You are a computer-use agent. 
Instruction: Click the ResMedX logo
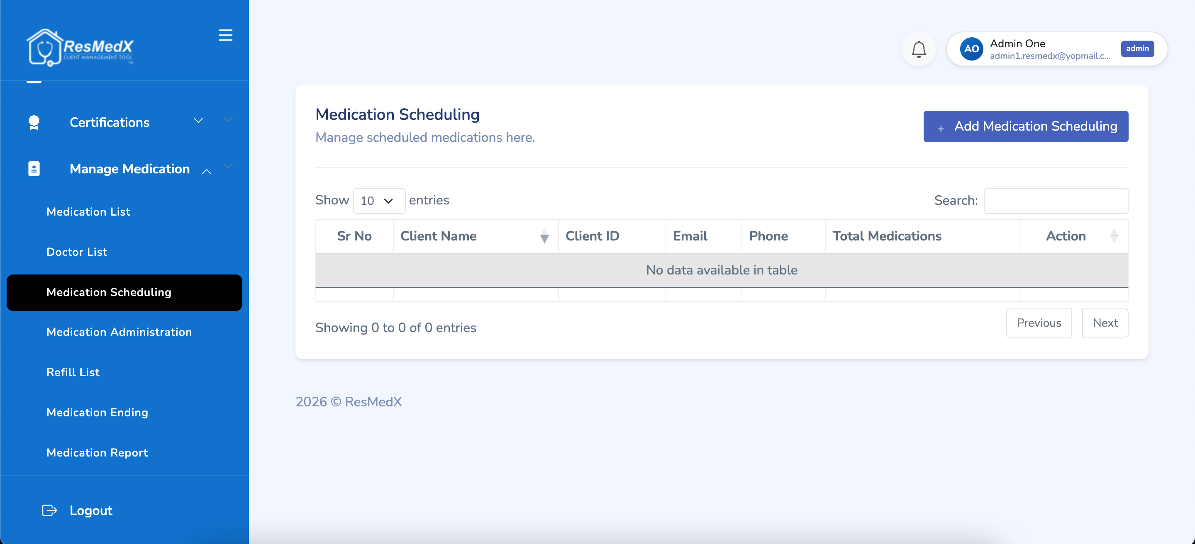(80, 47)
